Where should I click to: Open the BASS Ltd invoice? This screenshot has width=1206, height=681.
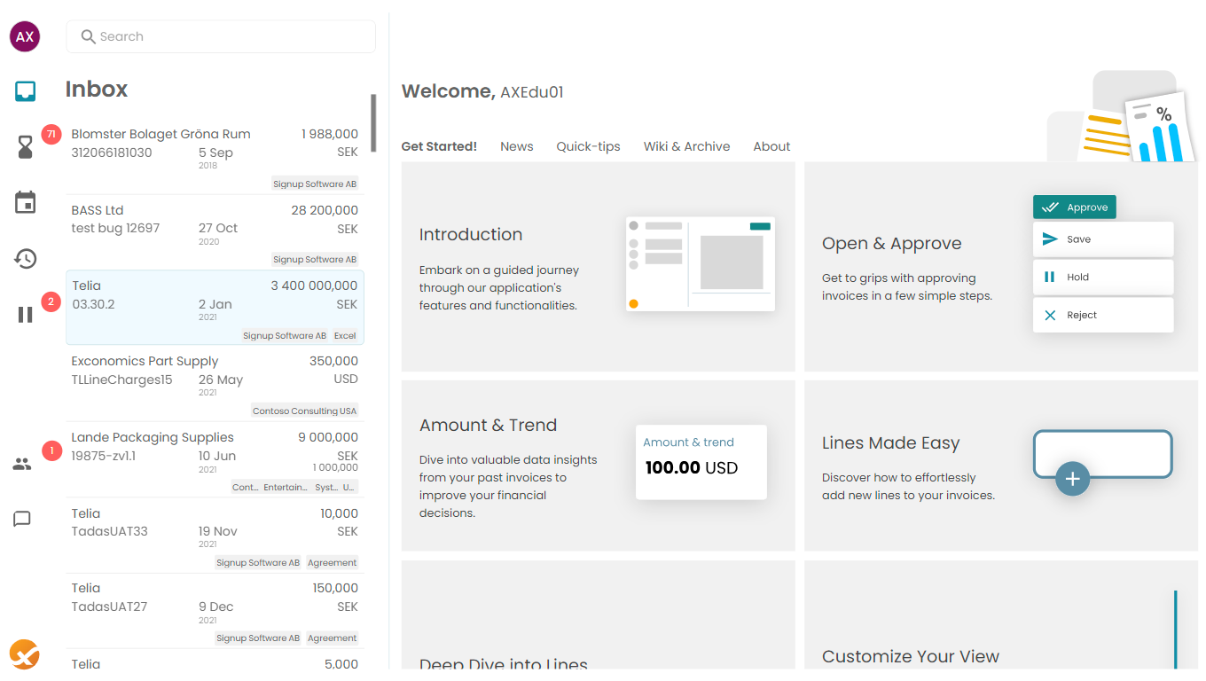[215, 232]
